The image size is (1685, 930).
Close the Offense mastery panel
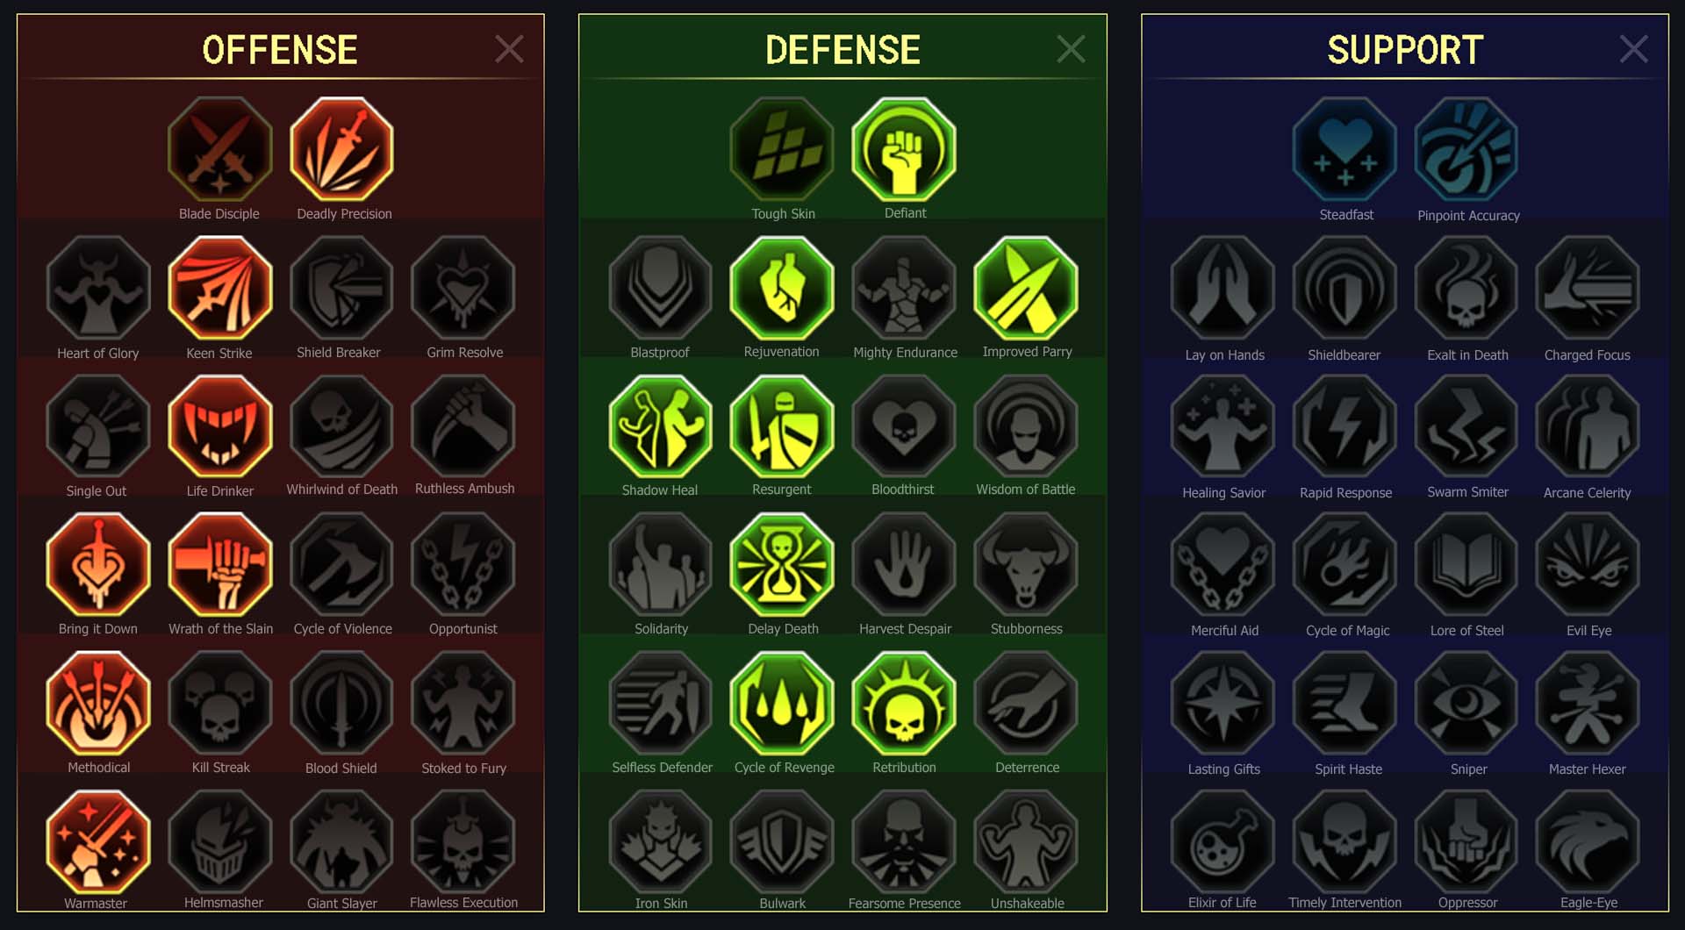[x=509, y=49]
